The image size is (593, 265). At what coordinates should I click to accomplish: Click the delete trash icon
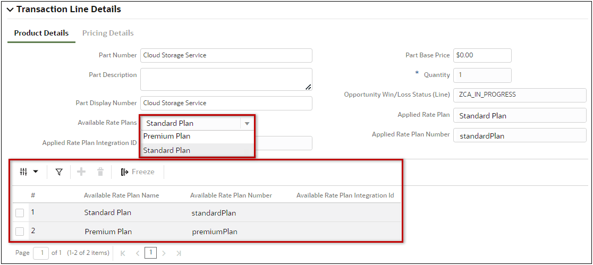coord(100,172)
